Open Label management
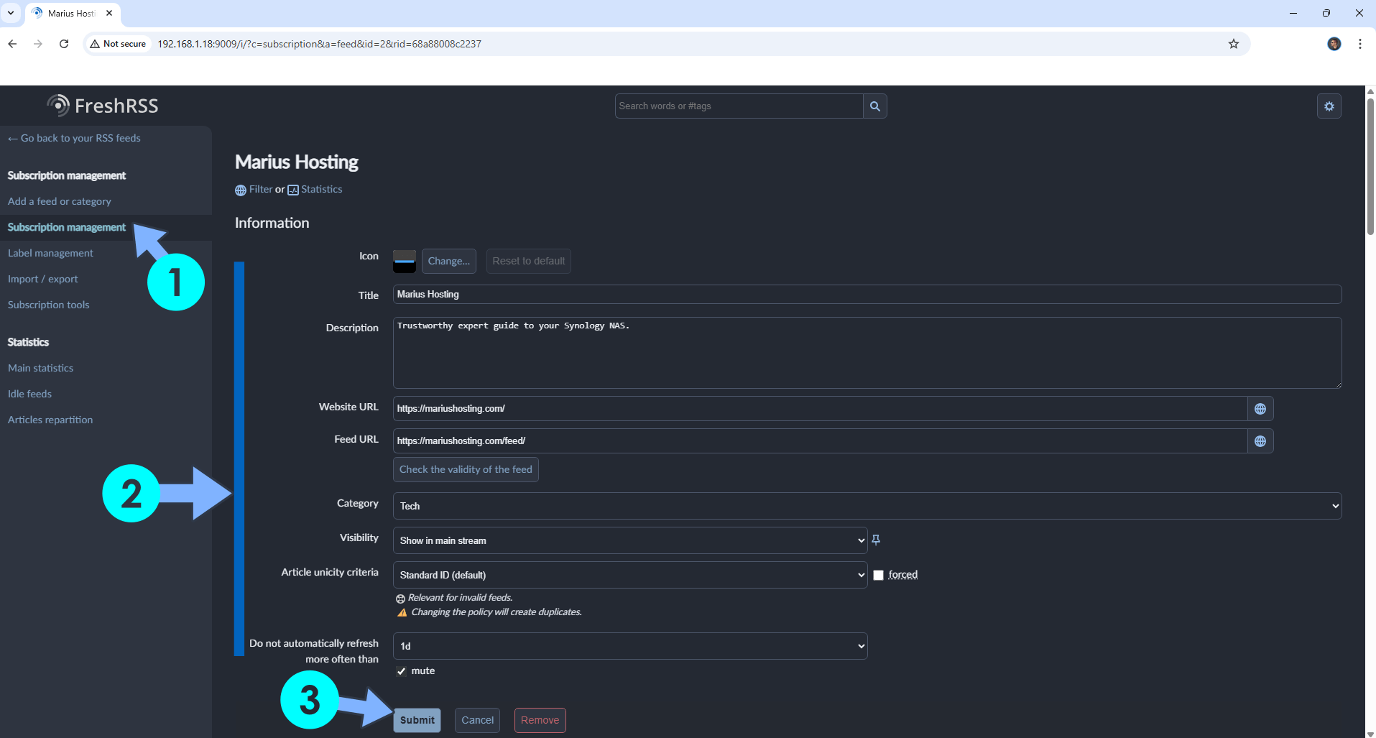 (x=50, y=253)
